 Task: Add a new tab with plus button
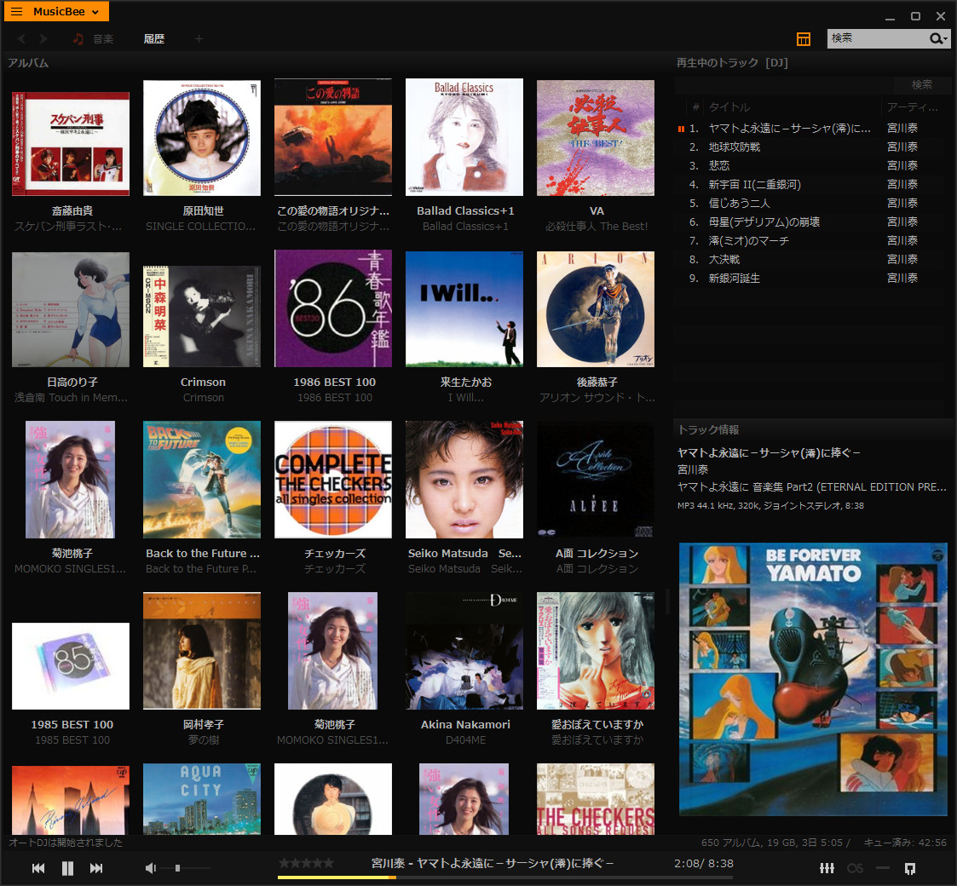pyautogui.click(x=199, y=39)
